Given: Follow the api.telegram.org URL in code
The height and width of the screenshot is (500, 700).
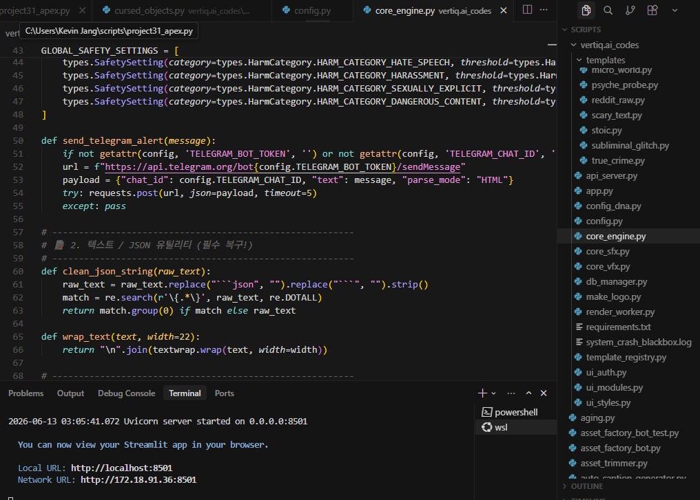Looking at the screenshot, I should [x=282, y=166].
